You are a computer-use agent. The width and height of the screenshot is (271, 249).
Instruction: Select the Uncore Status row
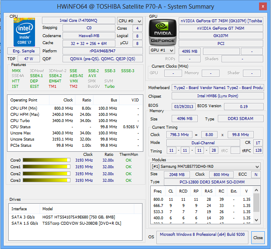point(75,139)
